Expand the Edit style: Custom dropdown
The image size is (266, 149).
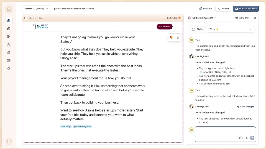click(x=204, y=18)
